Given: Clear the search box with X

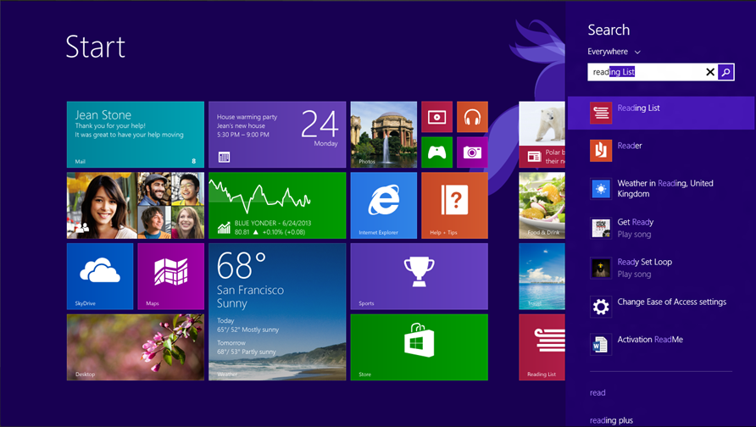Looking at the screenshot, I should (710, 73).
